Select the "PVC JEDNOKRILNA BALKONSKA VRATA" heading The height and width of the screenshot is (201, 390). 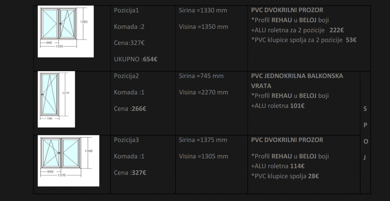pos(297,81)
